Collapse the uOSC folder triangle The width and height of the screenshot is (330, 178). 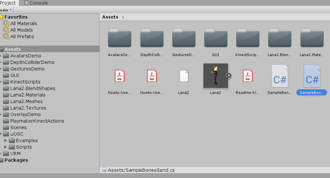click(1, 134)
